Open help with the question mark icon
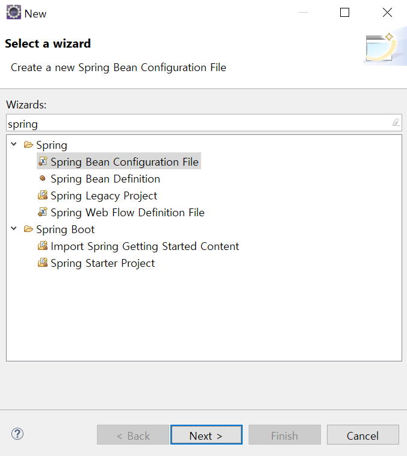Image resolution: width=407 pixels, height=456 pixels. pos(17,434)
